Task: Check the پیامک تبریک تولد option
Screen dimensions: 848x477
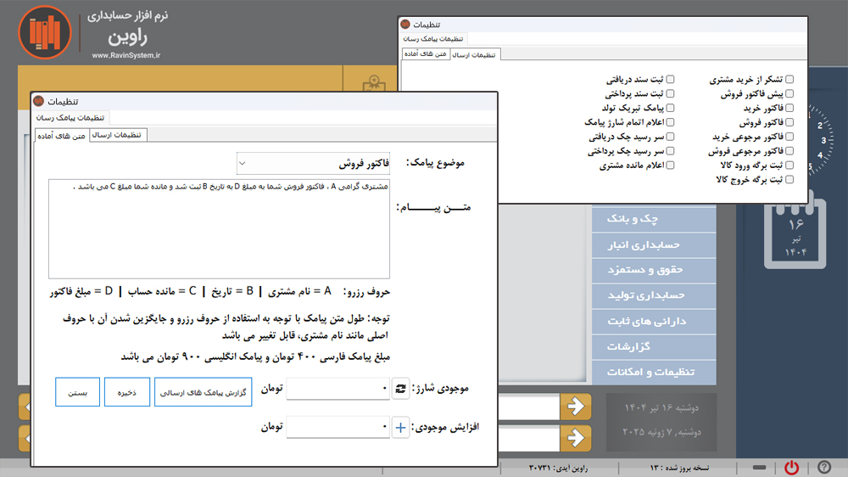Action: tap(670, 109)
